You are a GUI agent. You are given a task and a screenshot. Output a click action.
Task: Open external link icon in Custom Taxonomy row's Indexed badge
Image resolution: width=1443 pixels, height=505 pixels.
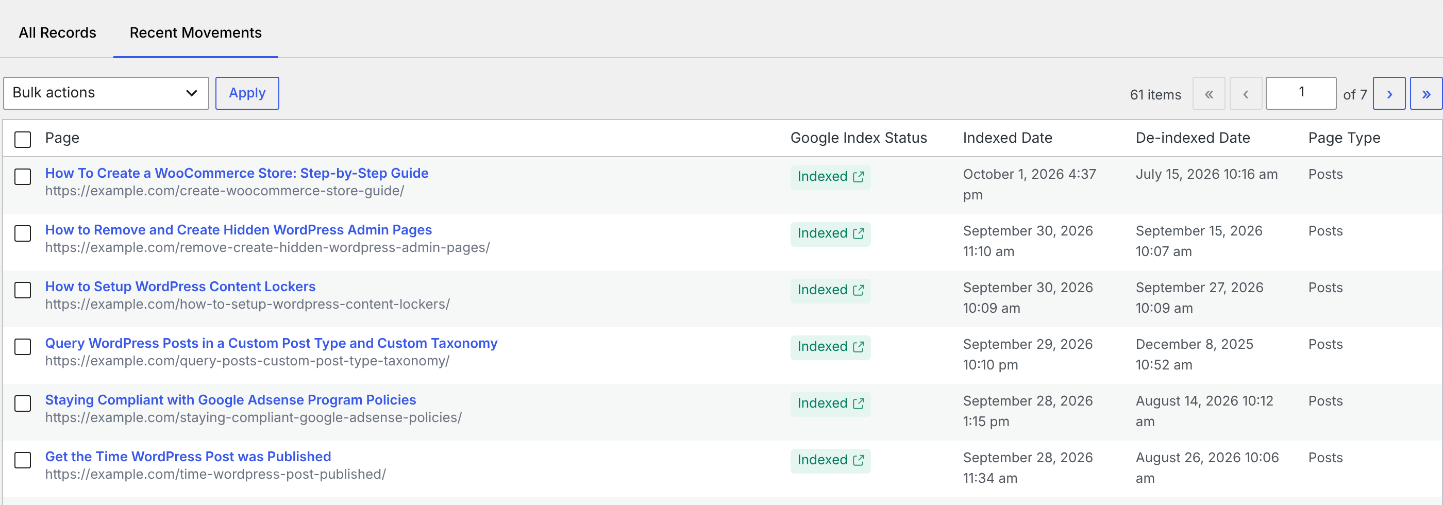click(858, 347)
